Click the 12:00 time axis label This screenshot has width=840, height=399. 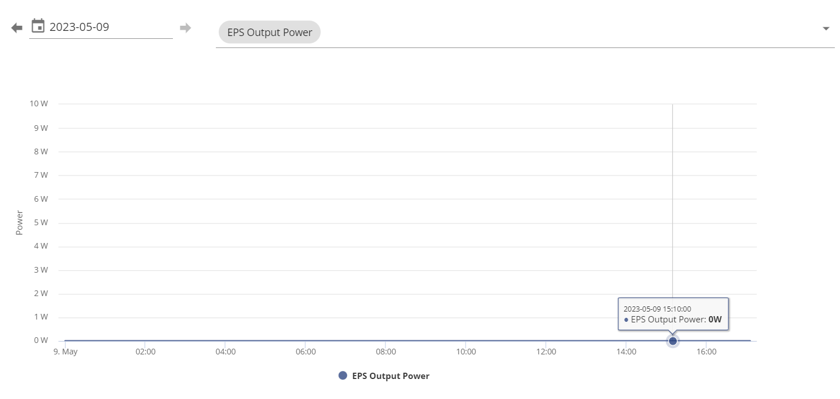[x=546, y=352]
